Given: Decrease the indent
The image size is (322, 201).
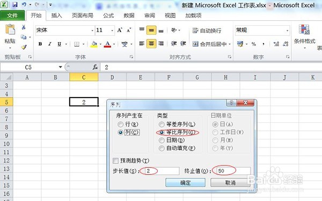Looking at the screenshot, I should [x=174, y=43].
